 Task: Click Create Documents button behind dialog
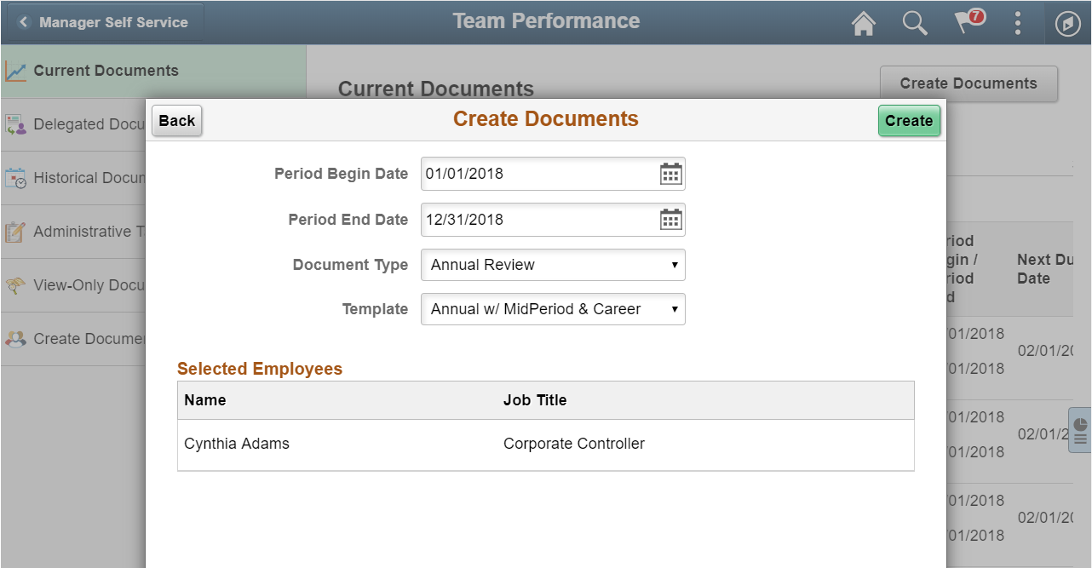pos(968,83)
